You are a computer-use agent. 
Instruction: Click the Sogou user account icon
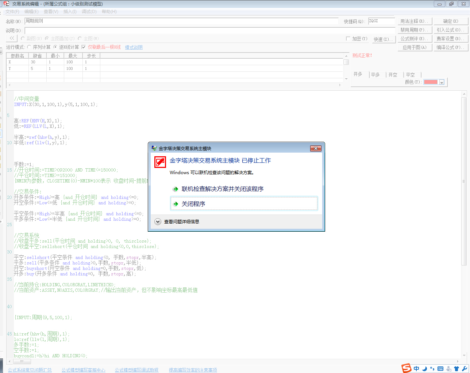click(448, 369)
